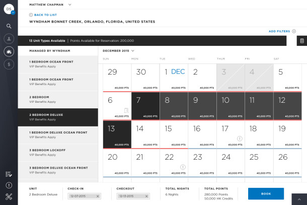Select November 29 on the calendar
Screen dimensions: 307x205
click(117, 78)
